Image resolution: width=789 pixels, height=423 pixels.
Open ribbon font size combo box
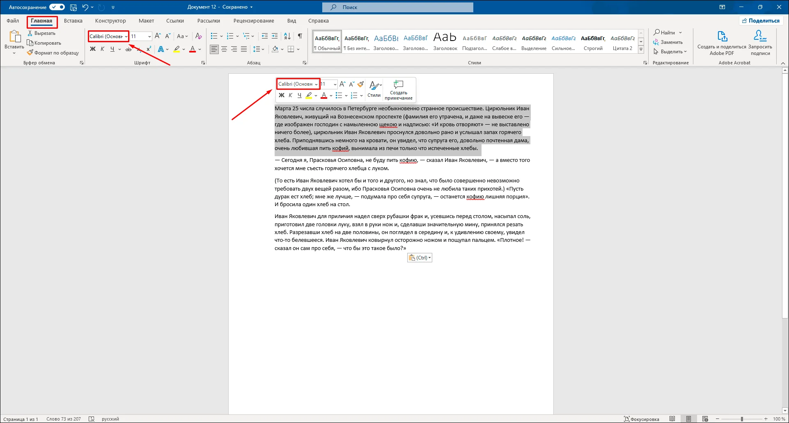[141, 36]
